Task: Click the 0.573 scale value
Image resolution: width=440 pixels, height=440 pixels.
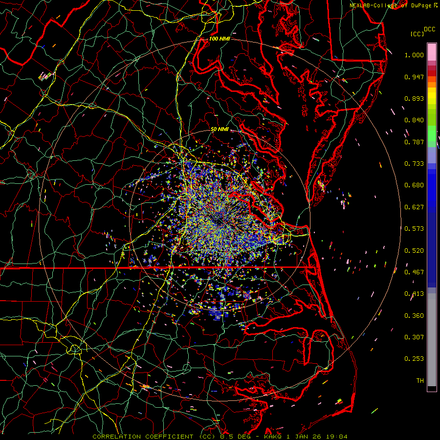Action: tap(414, 229)
